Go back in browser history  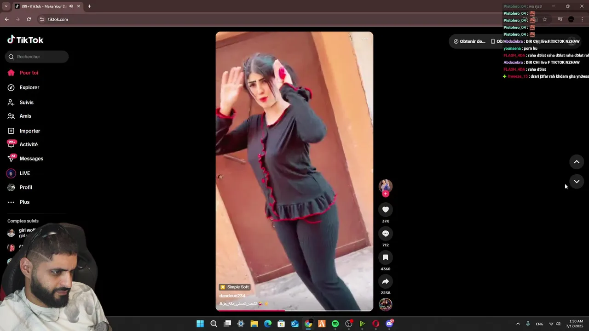[6, 19]
